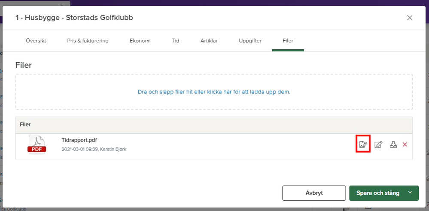Viewport: 429px width, 211px height.
Task: Click the edit pencil icon for Tidrapport.pdf
Action: coord(378,145)
